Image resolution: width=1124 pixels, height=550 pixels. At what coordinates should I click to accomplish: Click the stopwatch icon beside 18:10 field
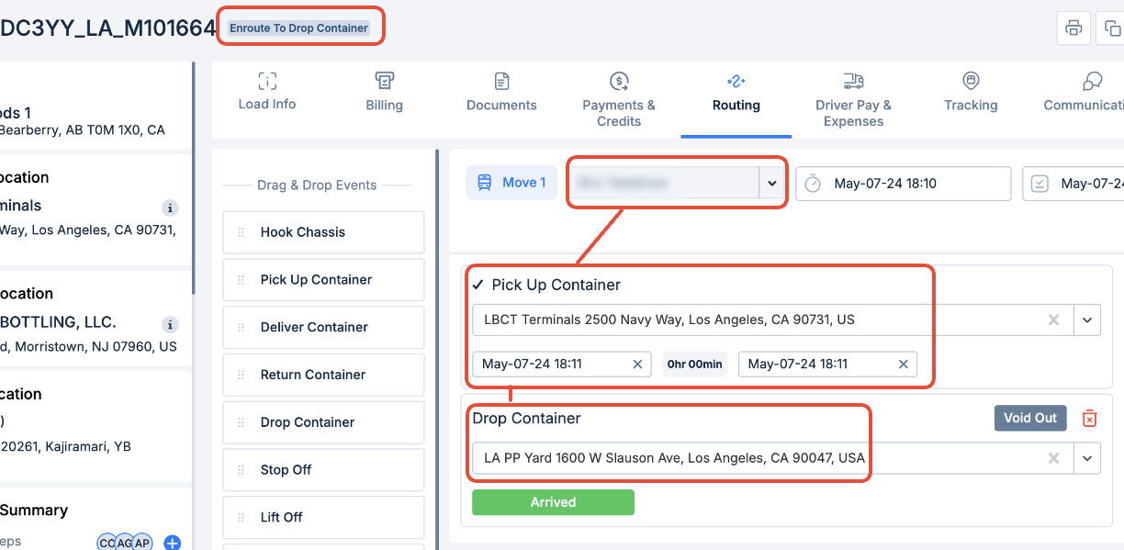pyautogui.click(x=813, y=184)
